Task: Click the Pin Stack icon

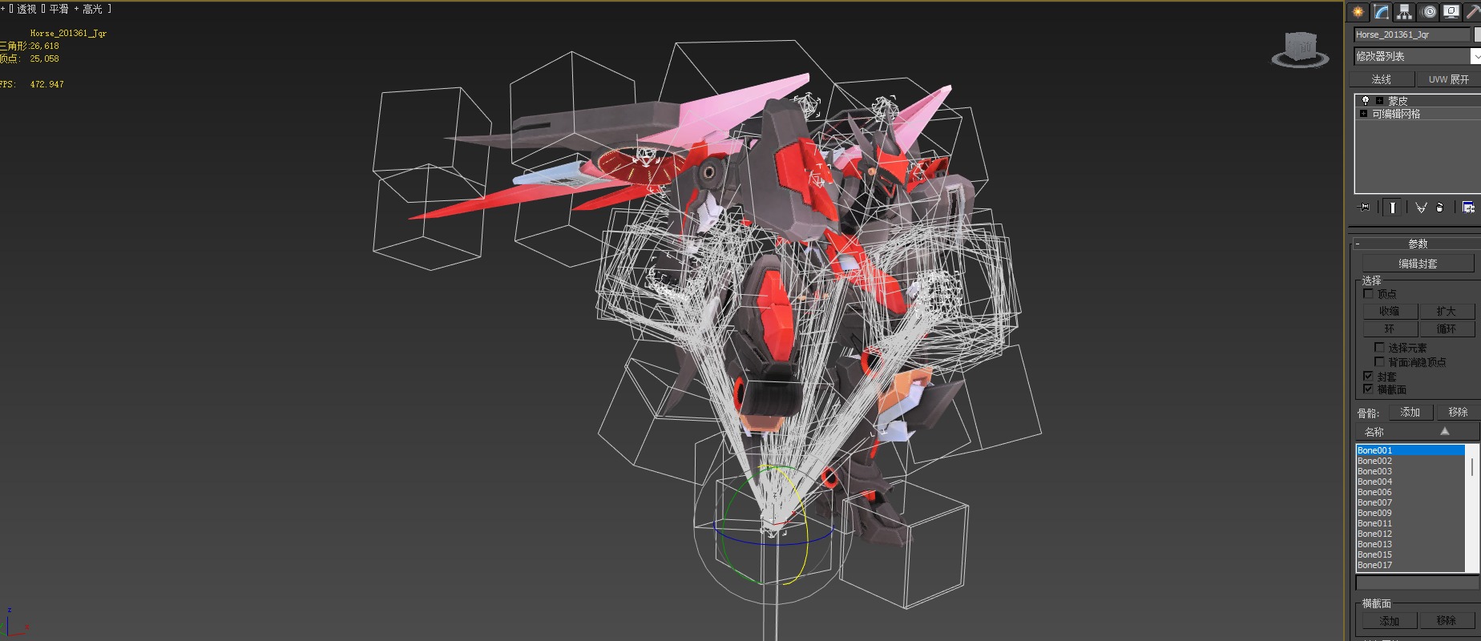Action: (x=1364, y=208)
